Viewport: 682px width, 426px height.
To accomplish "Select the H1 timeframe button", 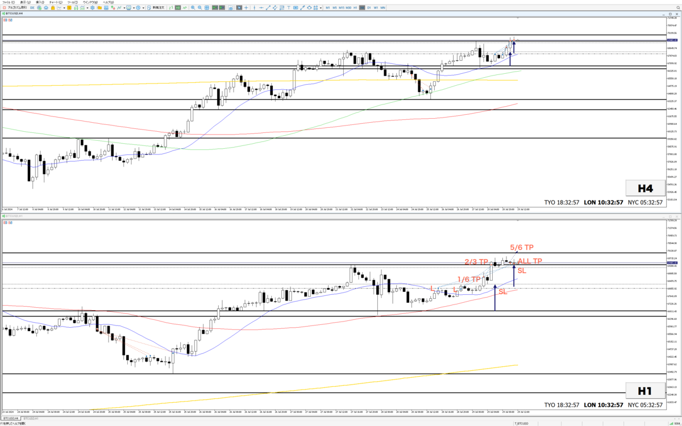I will [x=355, y=7].
